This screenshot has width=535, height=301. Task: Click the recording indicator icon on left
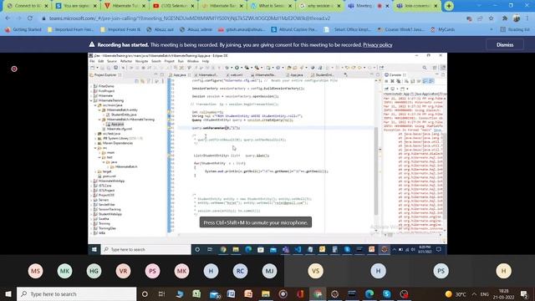(x=14, y=69)
